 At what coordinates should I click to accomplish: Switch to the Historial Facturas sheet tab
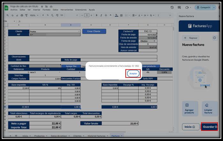click(x=97, y=136)
